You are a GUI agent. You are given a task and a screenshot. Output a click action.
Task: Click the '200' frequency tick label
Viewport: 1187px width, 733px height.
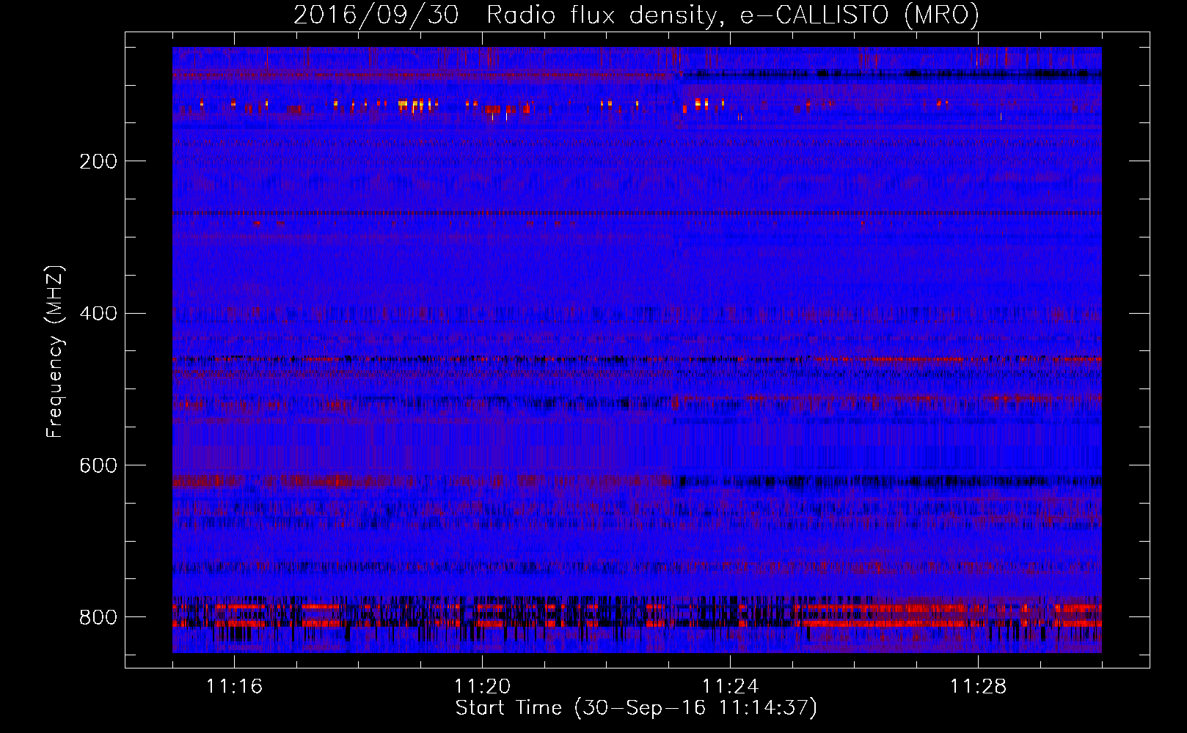98,161
